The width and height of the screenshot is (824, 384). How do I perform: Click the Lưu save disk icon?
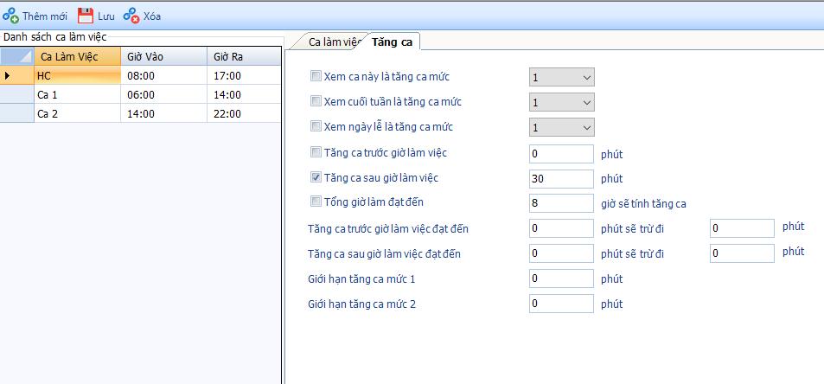click(86, 16)
